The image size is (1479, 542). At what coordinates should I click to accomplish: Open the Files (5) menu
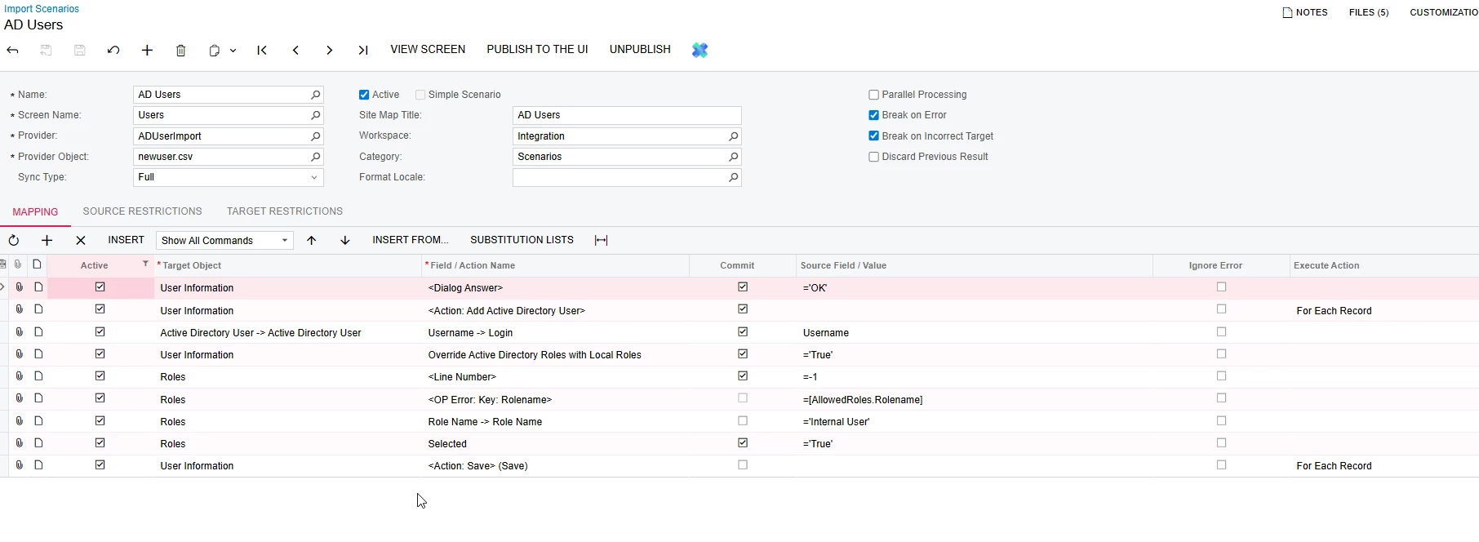point(1369,12)
